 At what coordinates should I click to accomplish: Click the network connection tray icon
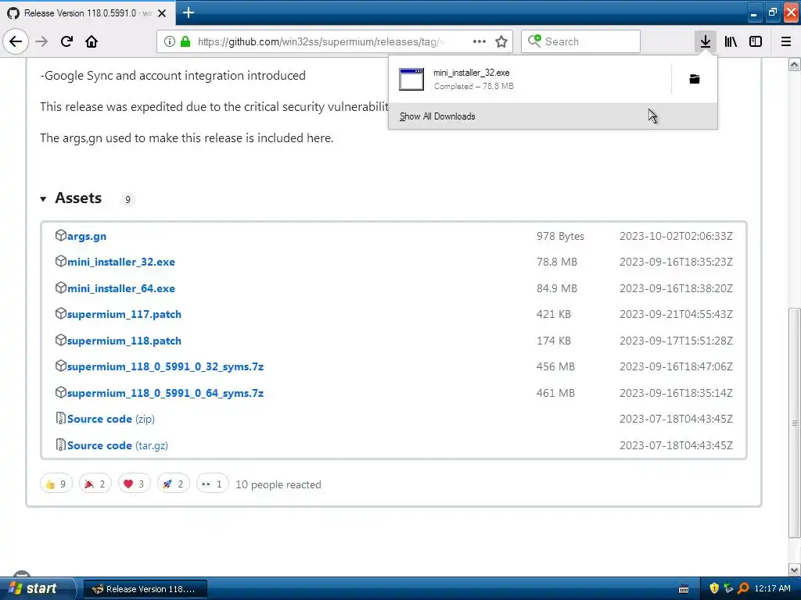click(x=728, y=588)
